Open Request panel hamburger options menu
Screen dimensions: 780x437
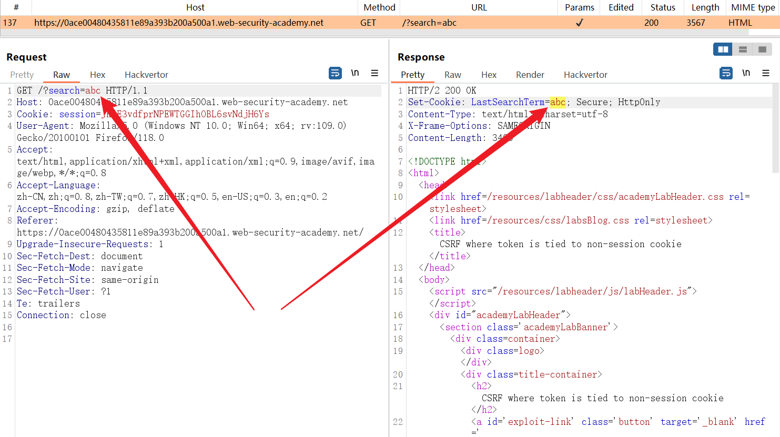(374, 73)
